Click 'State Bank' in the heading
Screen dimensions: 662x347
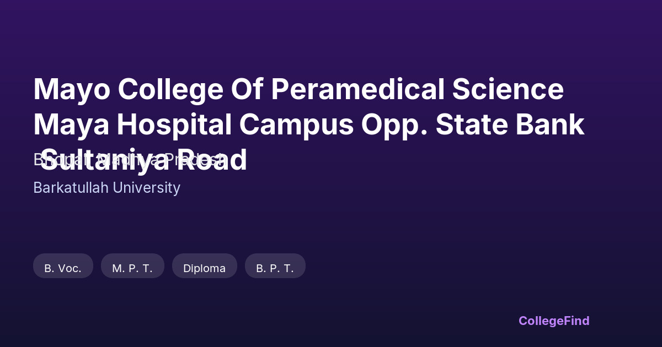[x=510, y=124]
